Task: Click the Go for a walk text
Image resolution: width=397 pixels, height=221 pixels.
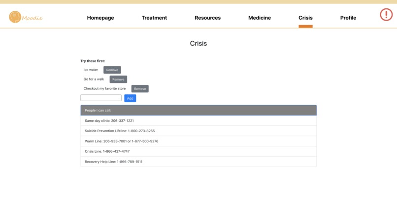Action: pyautogui.click(x=94, y=79)
